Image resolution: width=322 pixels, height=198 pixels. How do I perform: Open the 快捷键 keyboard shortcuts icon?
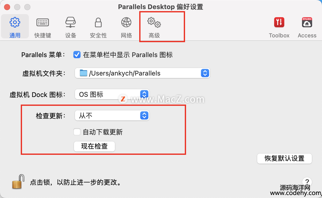coord(43,22)
